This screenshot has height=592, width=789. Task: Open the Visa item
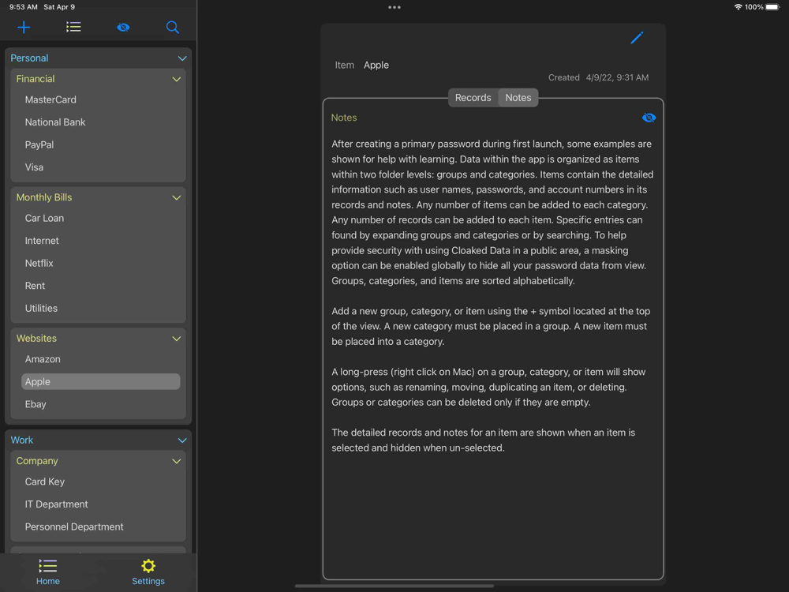tap(101, 167)
